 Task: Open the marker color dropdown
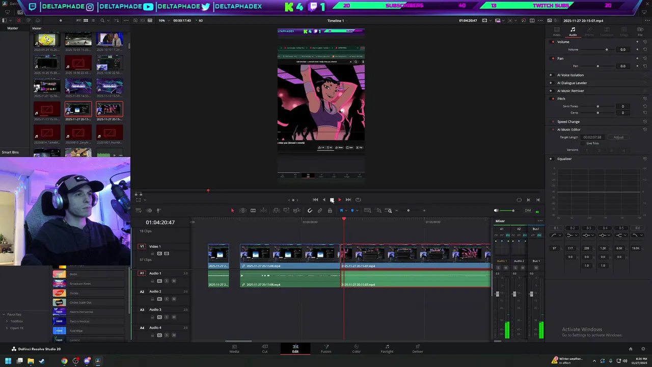click(357, 211)
